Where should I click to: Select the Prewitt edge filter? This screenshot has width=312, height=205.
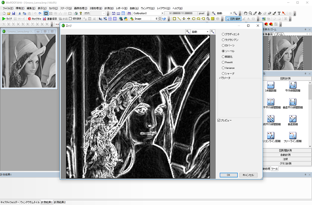227,62
